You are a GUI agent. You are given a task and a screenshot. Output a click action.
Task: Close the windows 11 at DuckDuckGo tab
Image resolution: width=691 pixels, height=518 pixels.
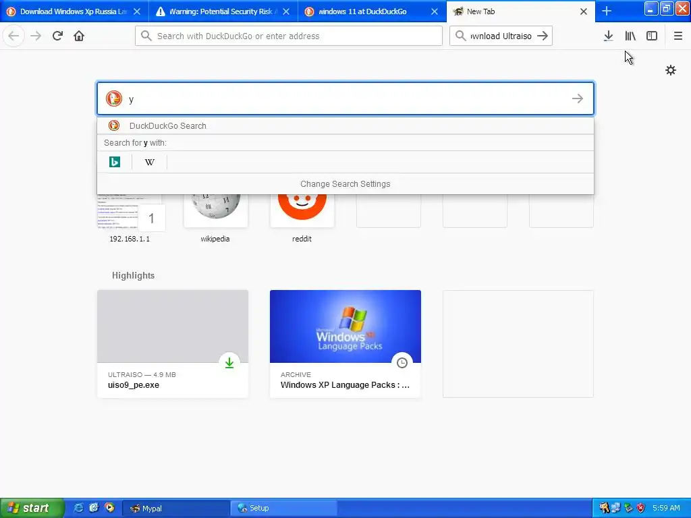click(435, 11)
